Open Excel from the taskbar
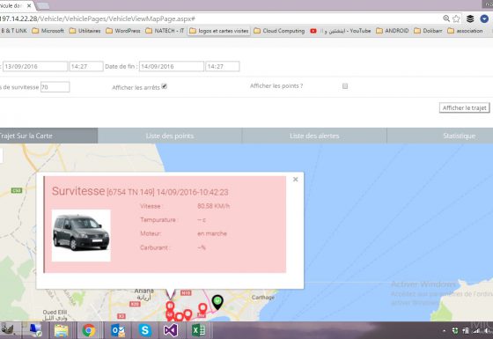The height and width of the screenshot is (339, 493). pyautogui.click(x=198, y=330)
